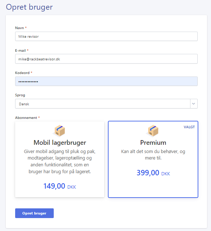This screenshot has height=231, width=211.
Task: Click the Opret bruger button
Action: (x=34, y=213)
